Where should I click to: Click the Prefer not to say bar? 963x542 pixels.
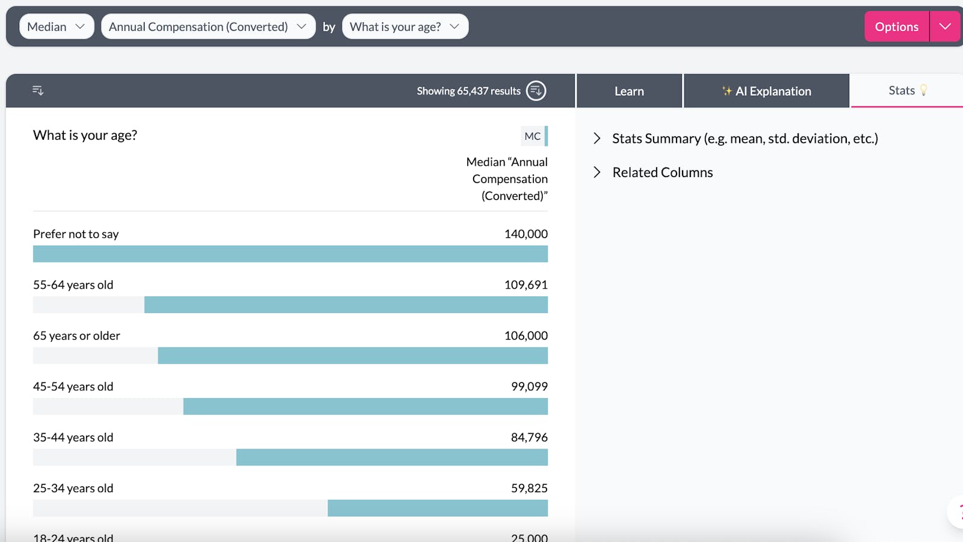pyautogui.click(x=290, y=254)
